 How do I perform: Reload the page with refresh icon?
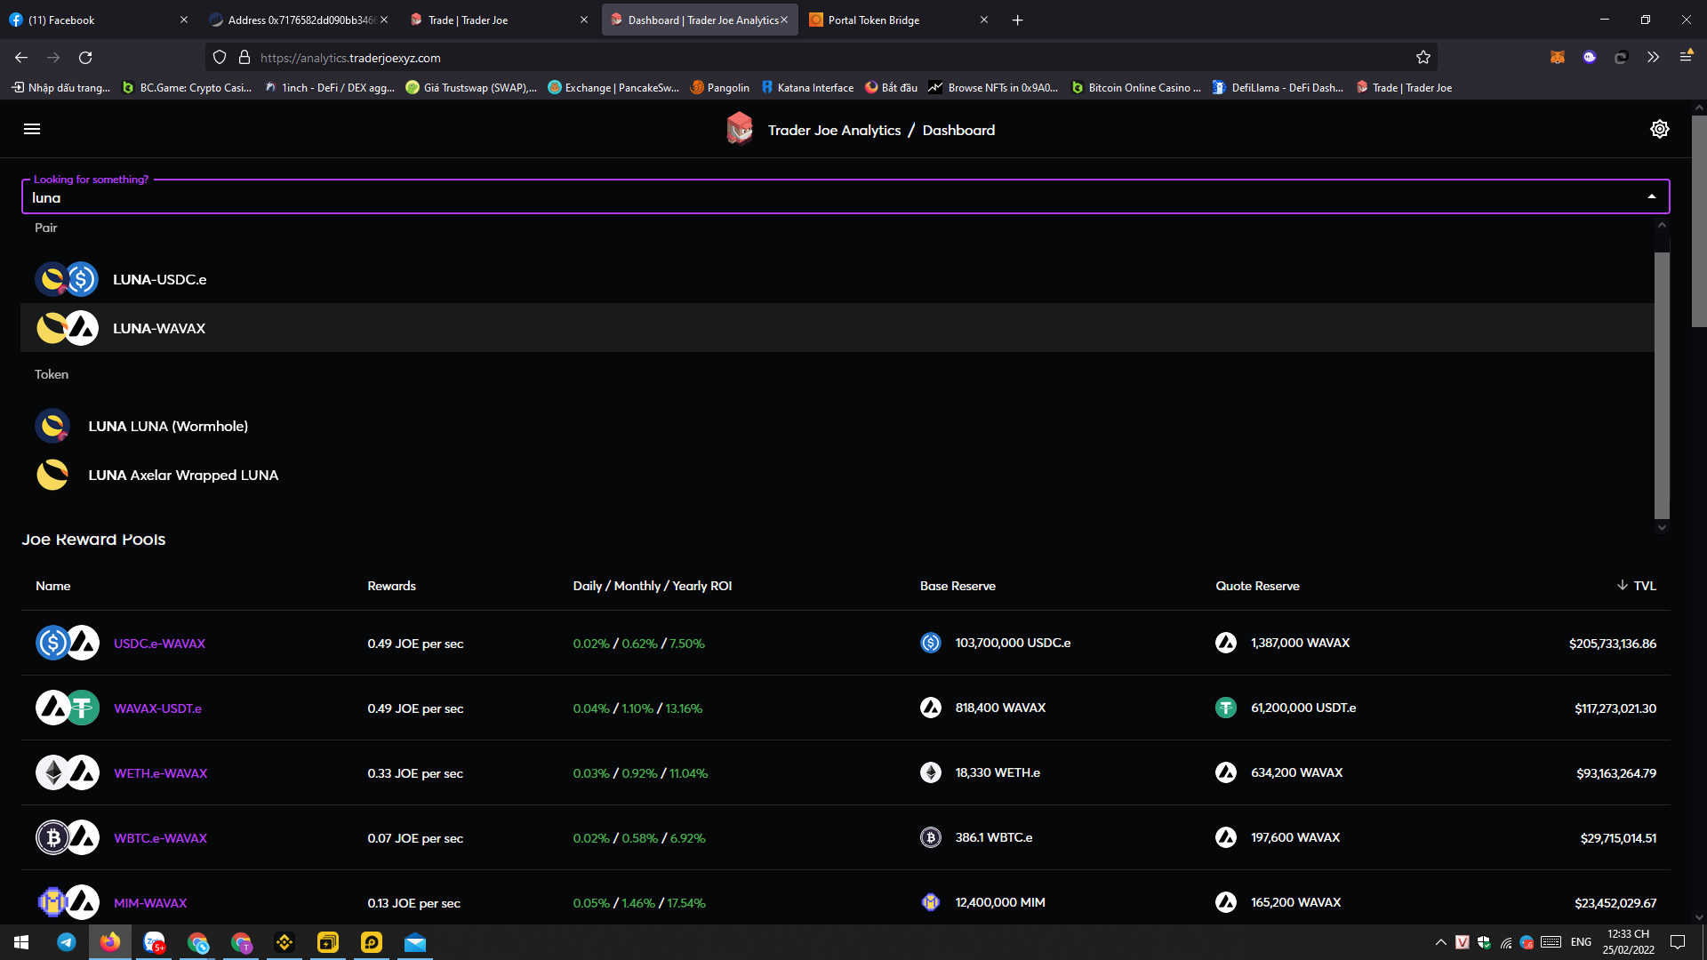(x=85, y=58)
